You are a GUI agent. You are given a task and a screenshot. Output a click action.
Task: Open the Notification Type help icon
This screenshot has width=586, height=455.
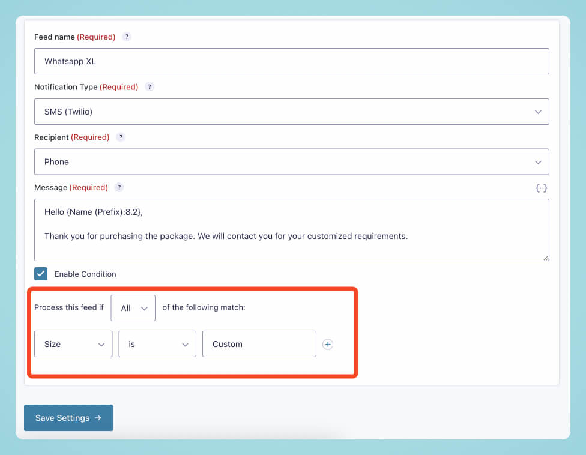(x=150, y=87)
